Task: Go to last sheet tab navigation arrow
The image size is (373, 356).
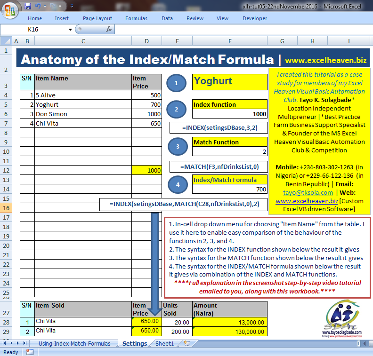Action: (25, 343)
